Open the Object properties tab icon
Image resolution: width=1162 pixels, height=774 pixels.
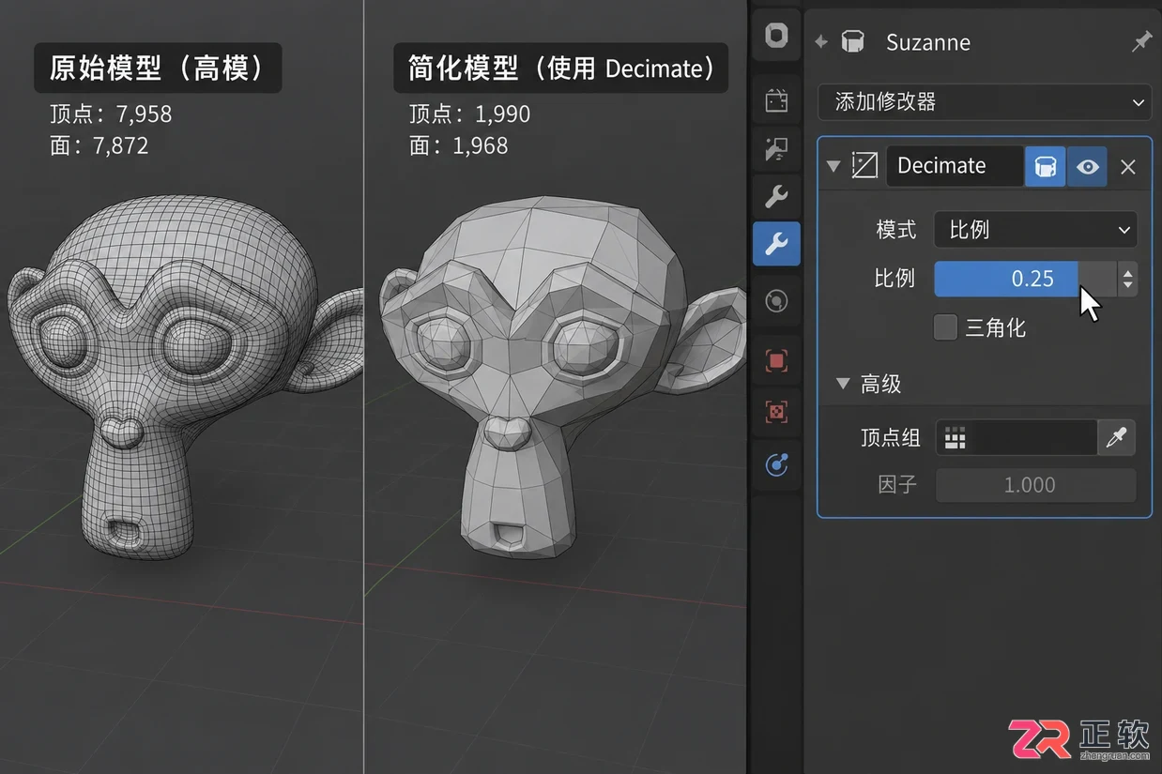point(776,36)
